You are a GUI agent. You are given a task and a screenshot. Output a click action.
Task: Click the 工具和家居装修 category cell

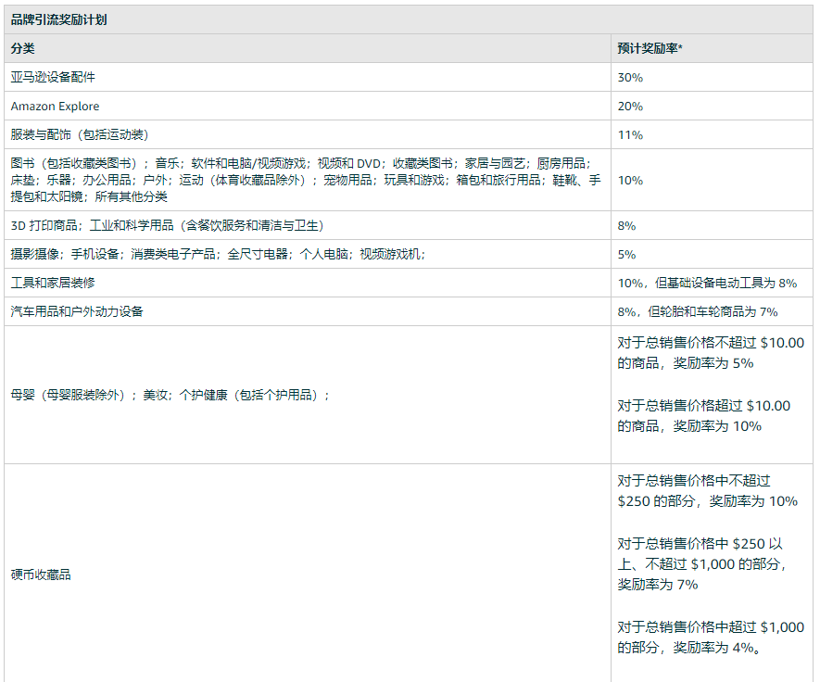click(x=53, y=283)
